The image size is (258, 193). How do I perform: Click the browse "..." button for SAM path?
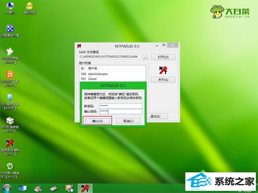click(145, 57)
